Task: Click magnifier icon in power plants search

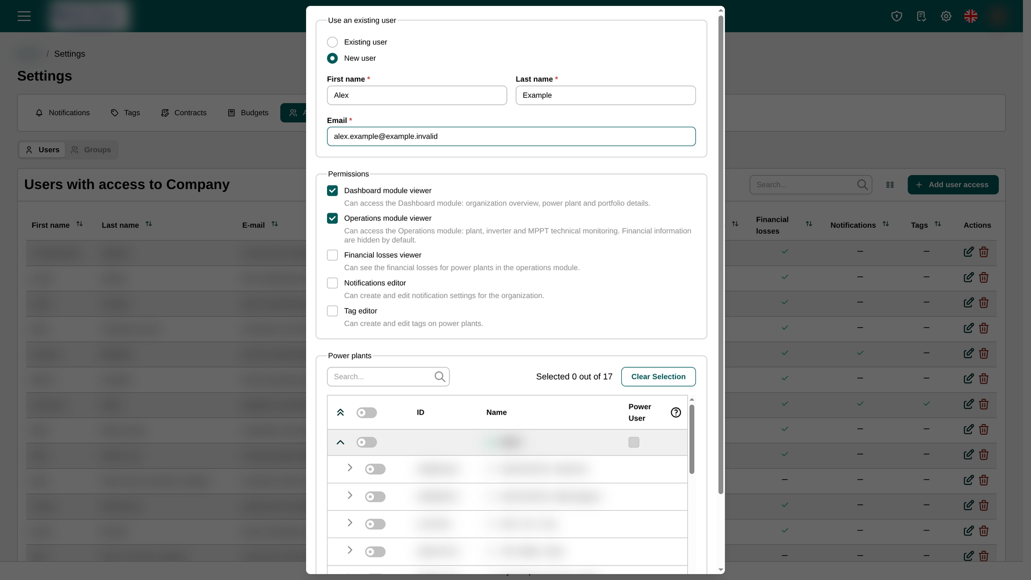Action: [440, 377]
